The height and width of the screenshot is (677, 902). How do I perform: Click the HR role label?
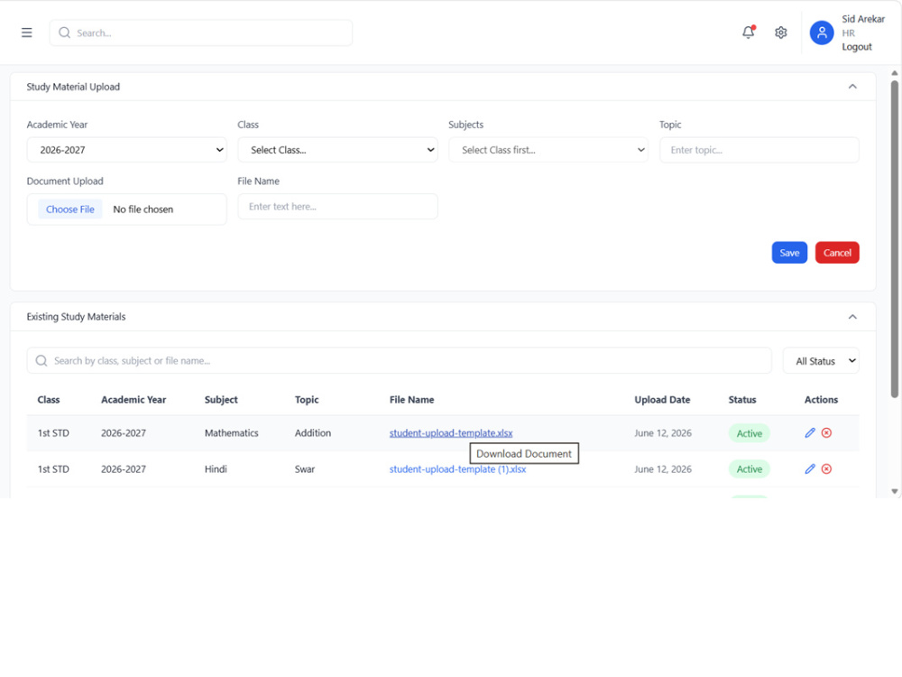pos(848,33)
